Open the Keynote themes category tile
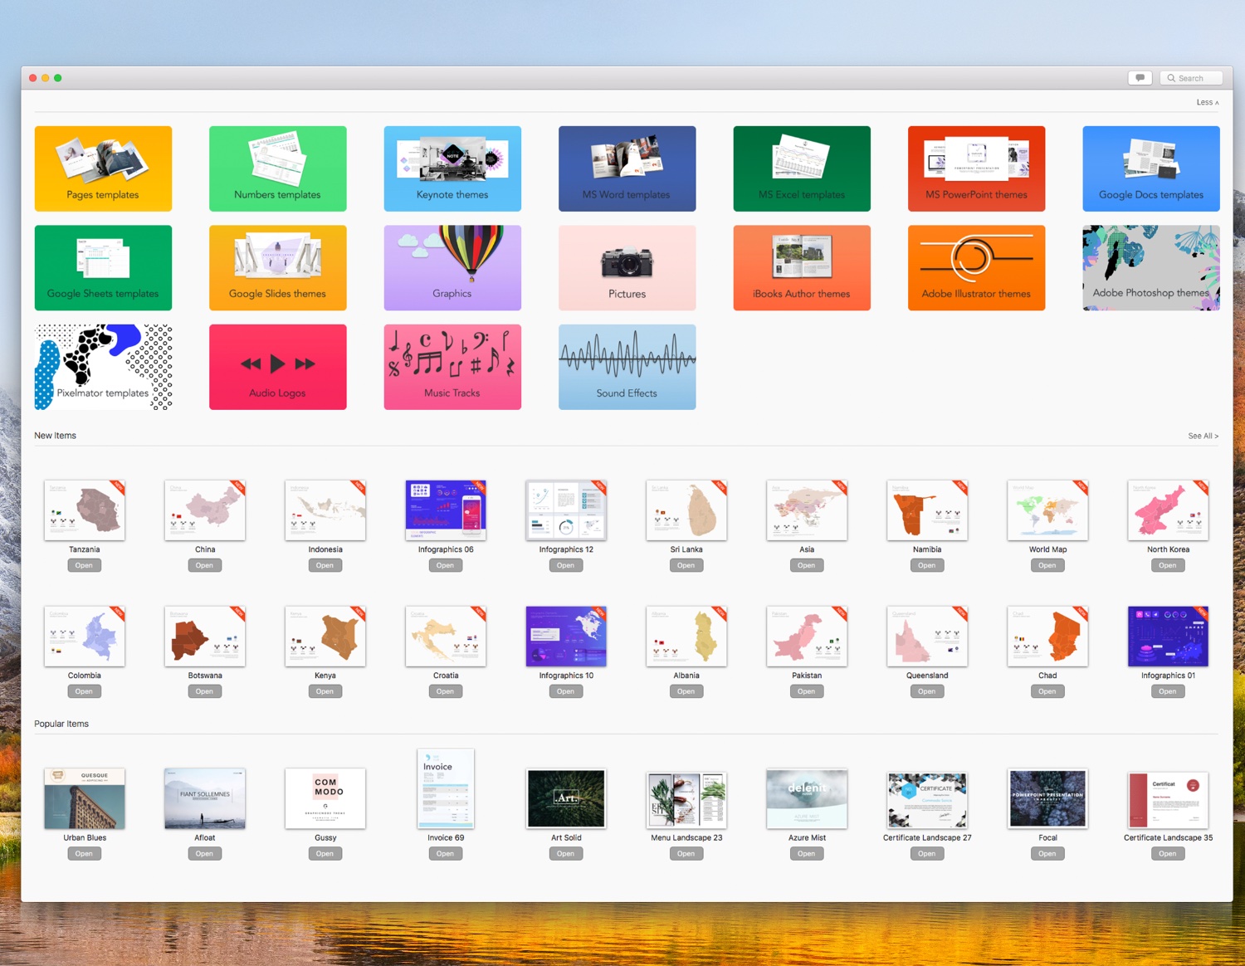 (x=452, y=168)
